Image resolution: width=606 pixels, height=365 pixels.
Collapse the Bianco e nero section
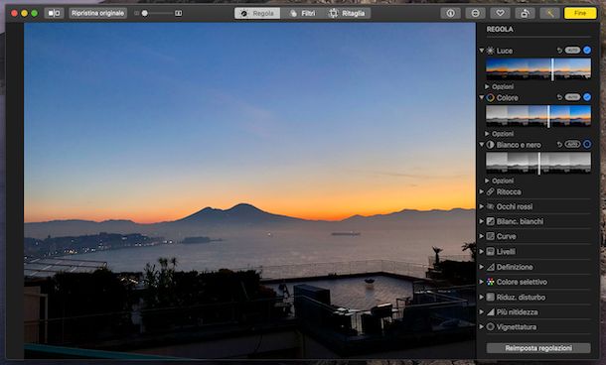click(x=482, y=145)
